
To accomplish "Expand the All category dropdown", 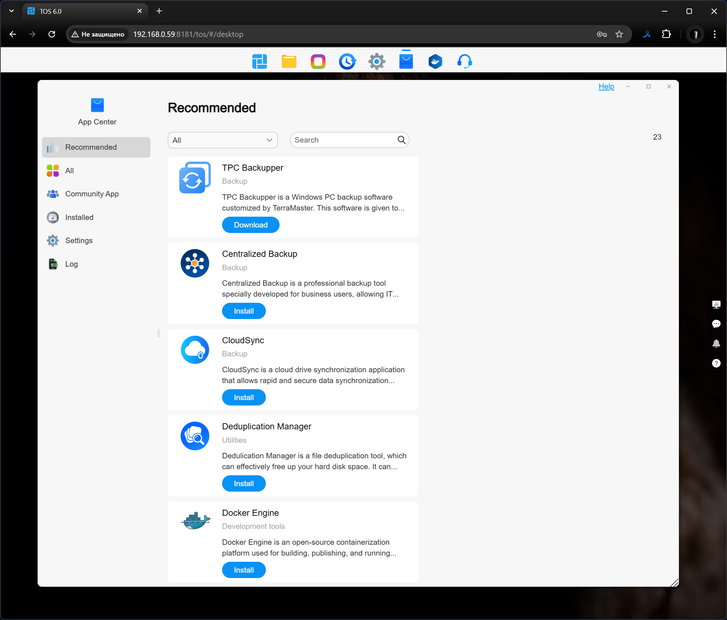I will click(223, 140).
